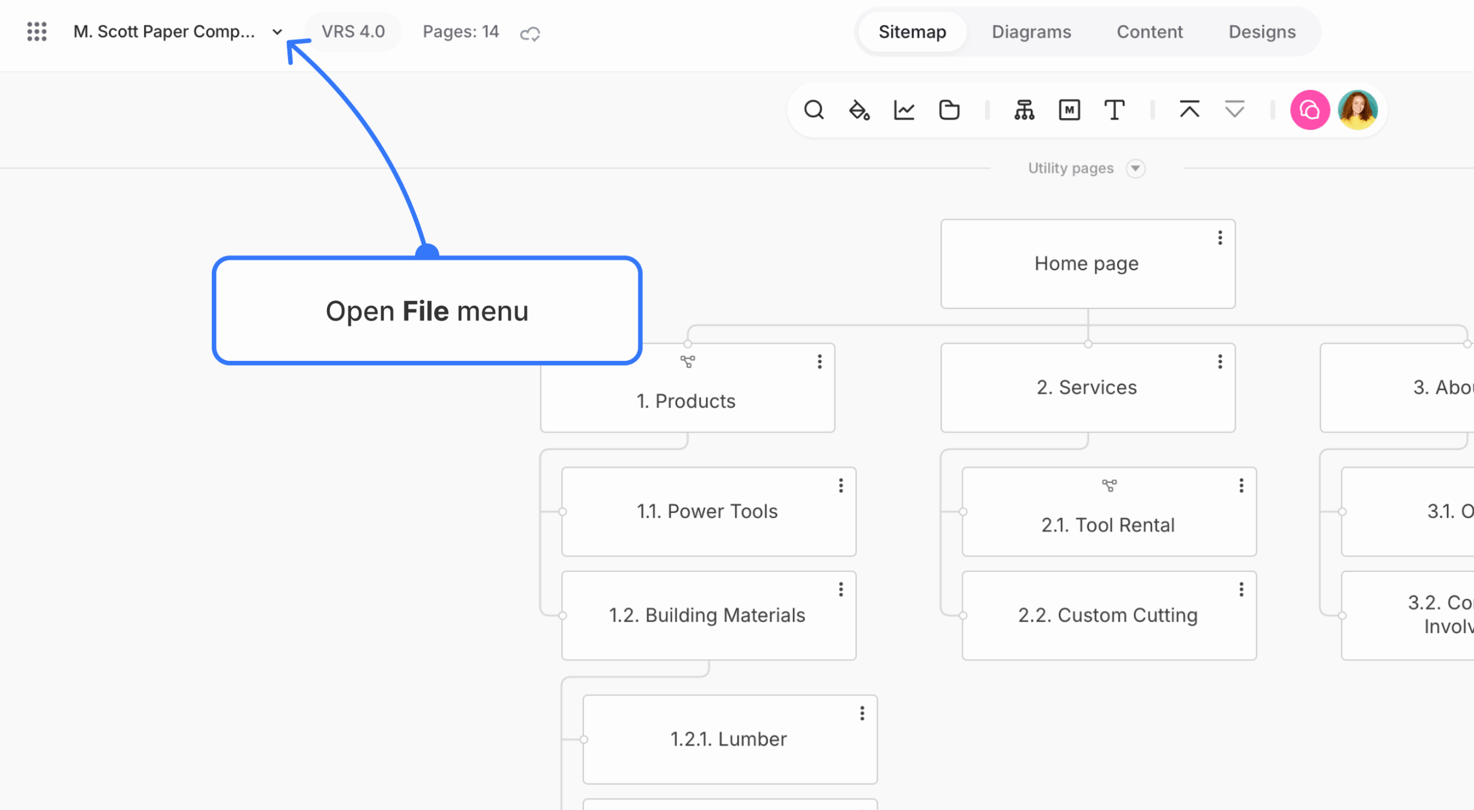
Task: Select the 2. Services page card
Action: tap(1088, 388)
